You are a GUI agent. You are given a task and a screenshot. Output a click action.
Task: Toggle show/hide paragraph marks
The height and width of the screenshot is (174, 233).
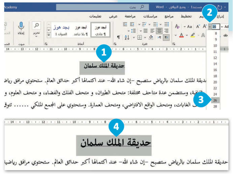pos(119,37)
